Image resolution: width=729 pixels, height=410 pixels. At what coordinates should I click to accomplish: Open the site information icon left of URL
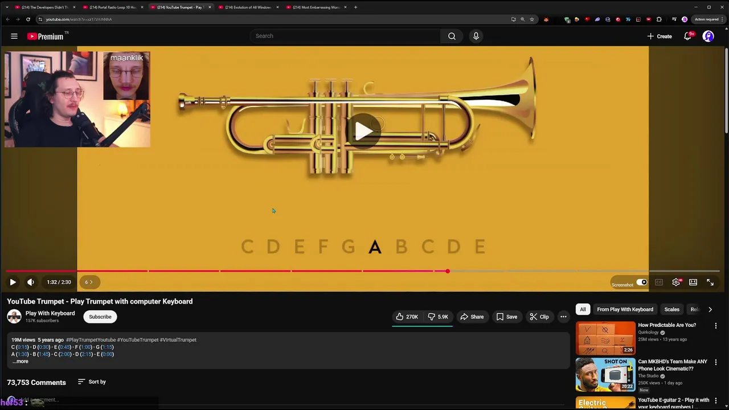tap(40, 19)
